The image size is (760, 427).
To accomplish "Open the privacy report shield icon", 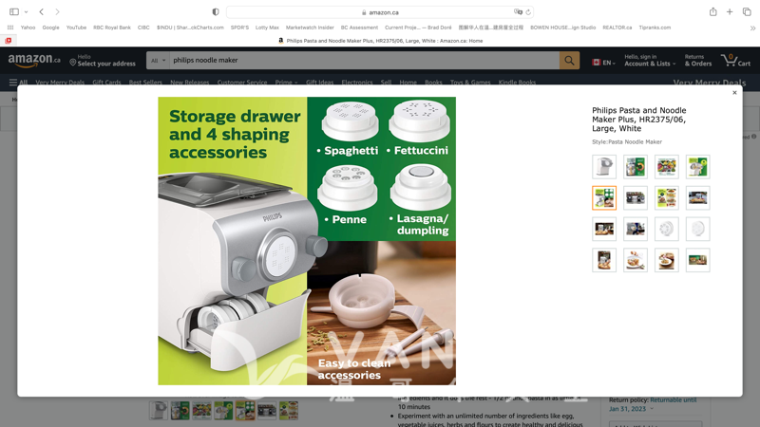I will 216,12.
